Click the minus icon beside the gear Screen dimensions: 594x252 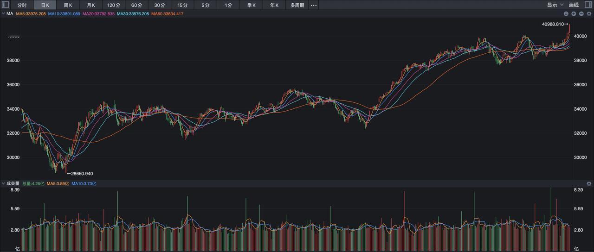tap(581, 14)
